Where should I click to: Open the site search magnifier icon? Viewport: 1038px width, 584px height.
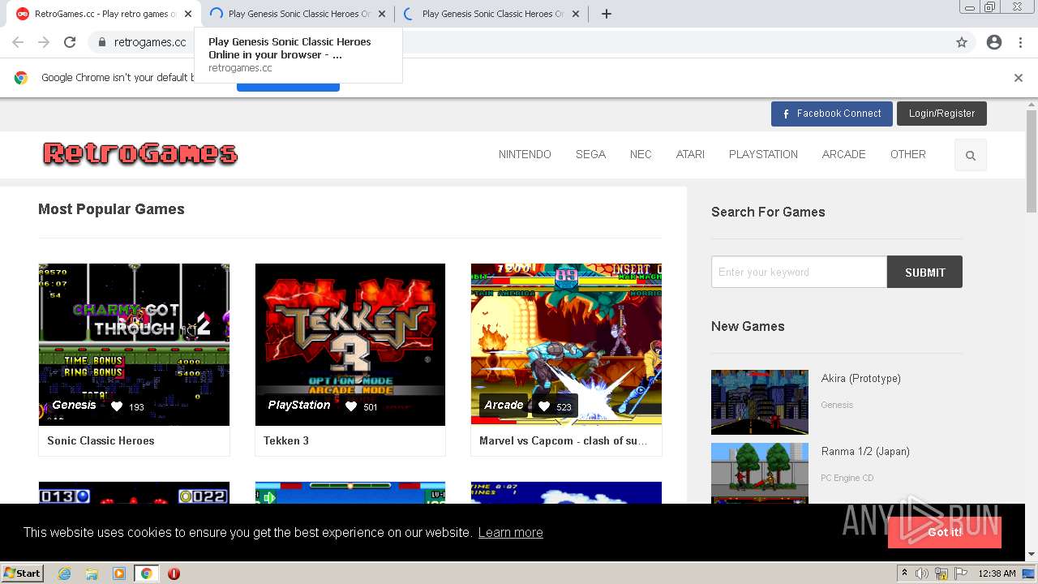coord(971,155)
